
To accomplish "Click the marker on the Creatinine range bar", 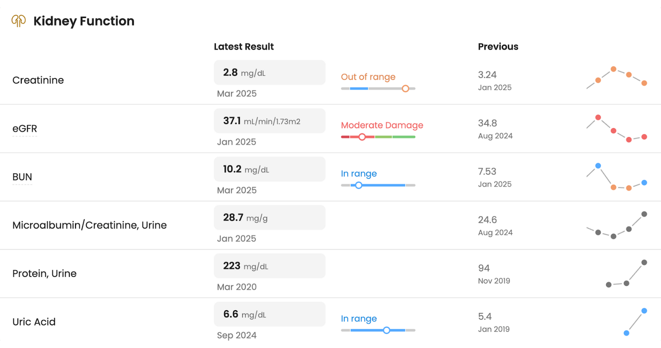I will click(x=405, y=88).
